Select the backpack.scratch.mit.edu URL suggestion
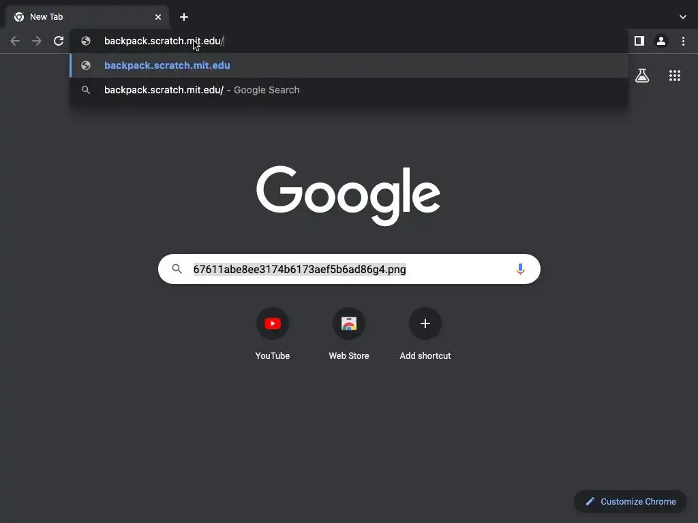698x523 pixels. 349,65
